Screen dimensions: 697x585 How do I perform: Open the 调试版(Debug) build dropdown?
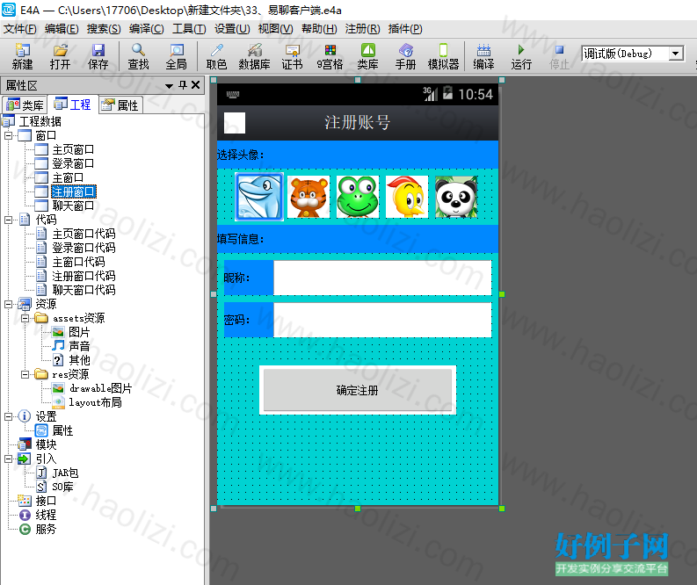(676, 54)
